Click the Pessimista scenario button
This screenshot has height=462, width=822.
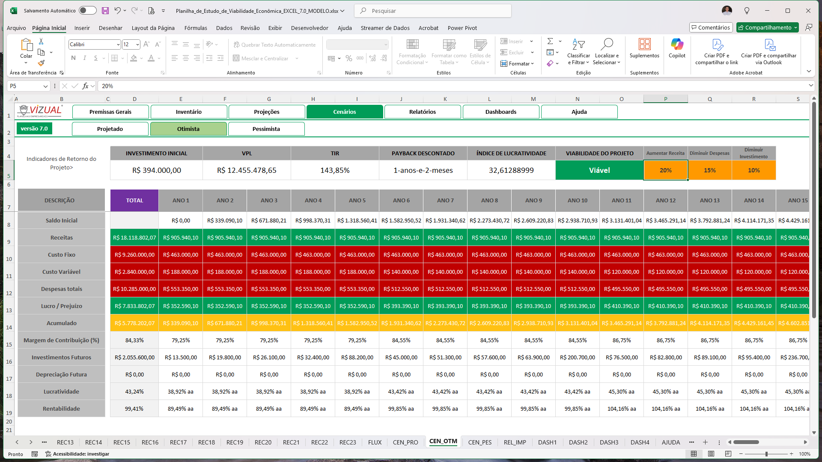pyautogui.click(x=266, y=129)
